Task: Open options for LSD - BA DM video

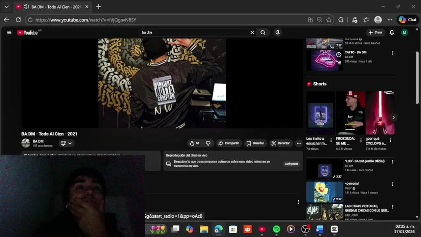Action: click(x=392, y=162)
